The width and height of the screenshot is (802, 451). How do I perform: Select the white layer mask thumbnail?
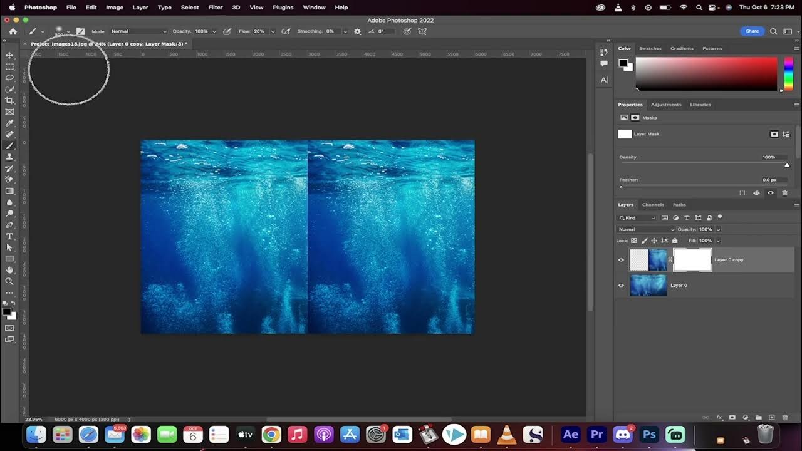692,260
